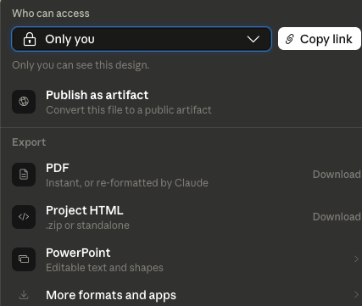
Task: Click the download tray icon beside More formats
Action: point(24,295)
